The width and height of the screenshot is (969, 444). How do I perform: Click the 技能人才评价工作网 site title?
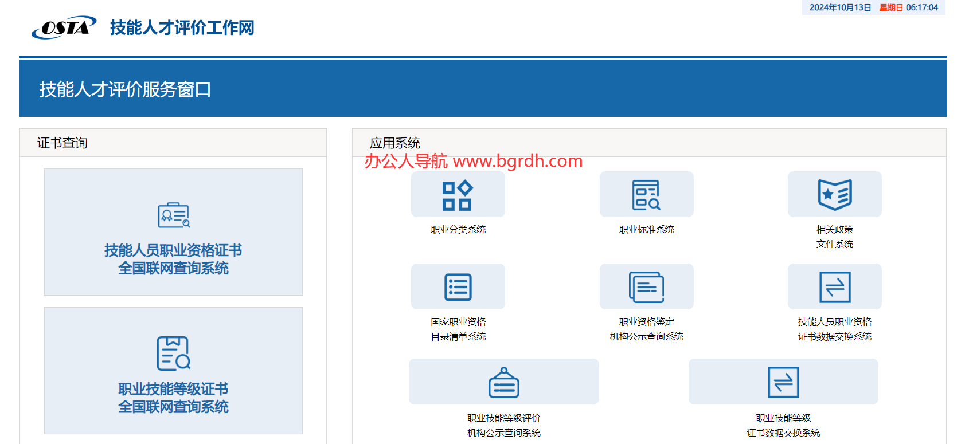(182, 27)
